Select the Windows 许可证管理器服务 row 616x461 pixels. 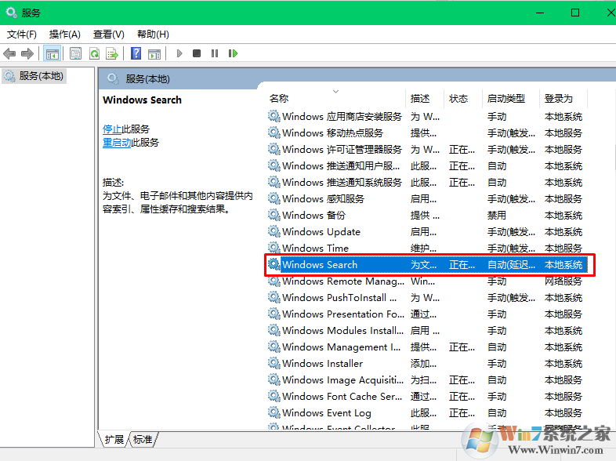(427, 149)
